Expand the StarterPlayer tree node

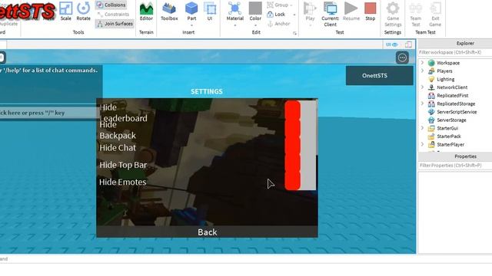click(x=422, y=144)
